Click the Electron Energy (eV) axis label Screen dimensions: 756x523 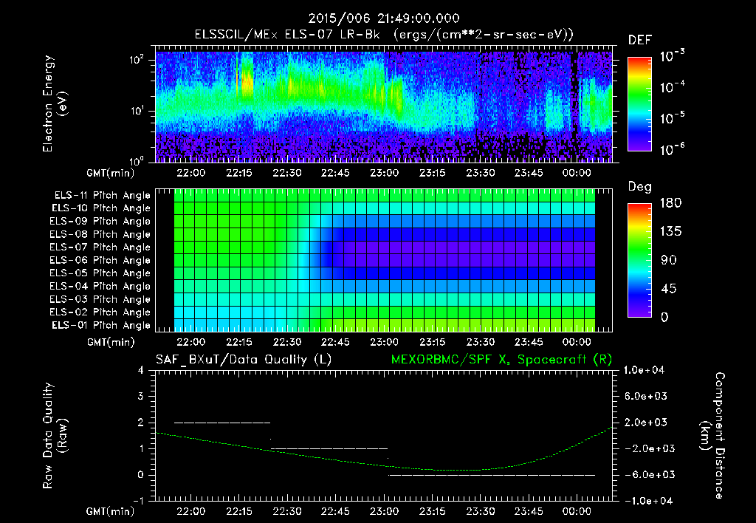55,103
